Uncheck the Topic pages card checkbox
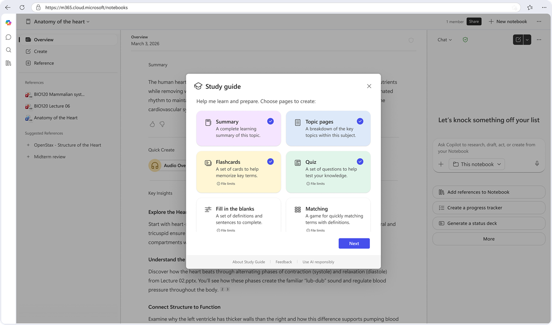This screenshot has width=552, height=325. click(360, 121)
